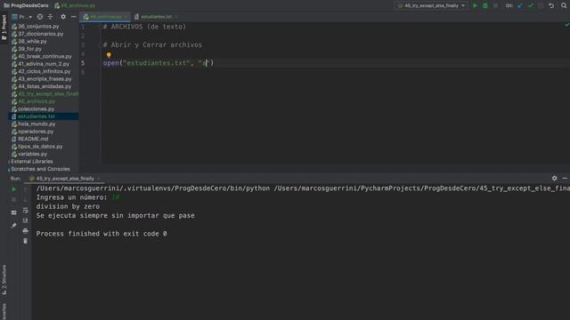
Task: Click the Run panel restore layout icon
Action: [x=14, y=212]
